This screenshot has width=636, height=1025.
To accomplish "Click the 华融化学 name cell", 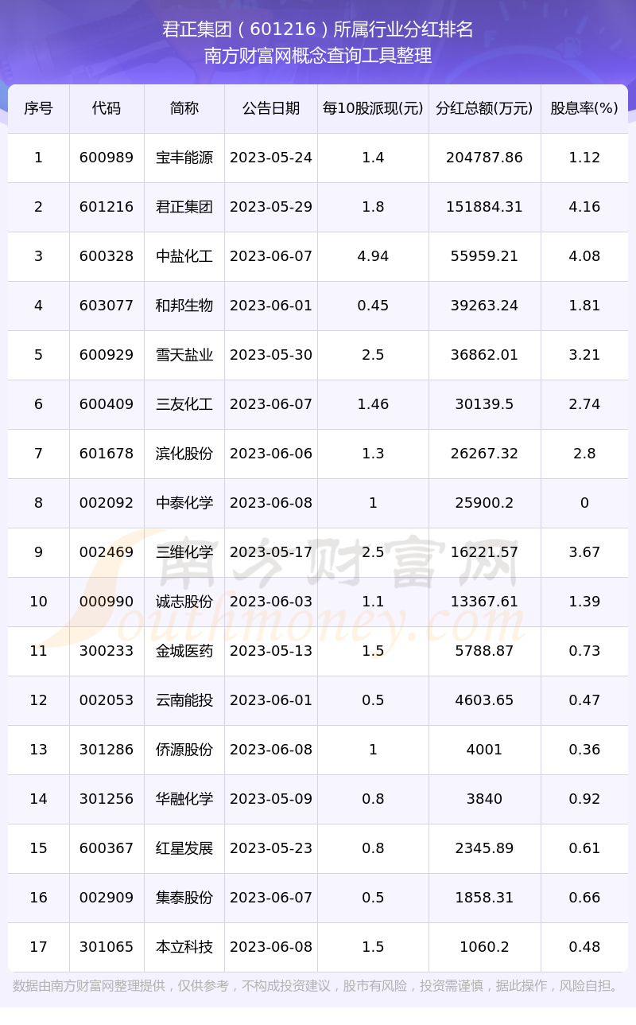I will [x=184, y=799].
